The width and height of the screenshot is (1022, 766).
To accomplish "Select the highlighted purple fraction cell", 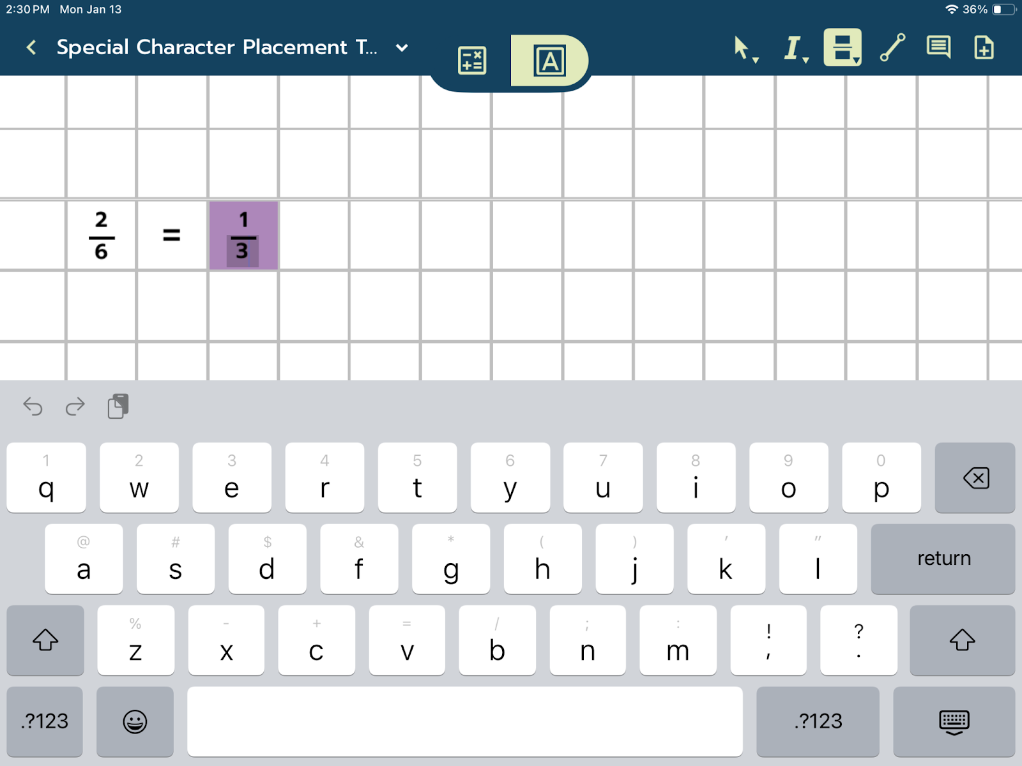I will click(x=243, y=236).
